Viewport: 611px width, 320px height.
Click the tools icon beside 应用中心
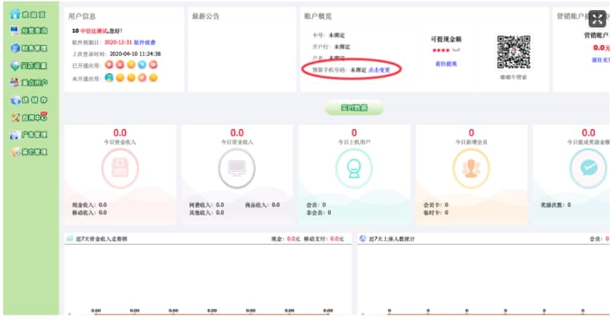(15, 117)
